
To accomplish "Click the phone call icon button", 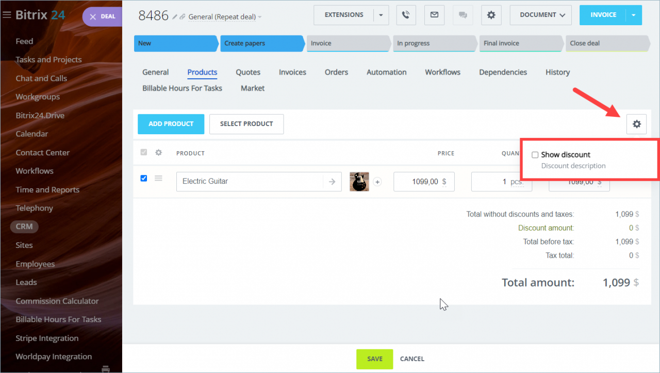I will pos(406,15).
